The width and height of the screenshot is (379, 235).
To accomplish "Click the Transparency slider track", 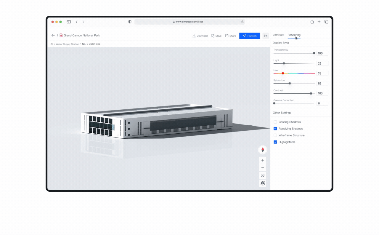I will [x=294, y=53].
